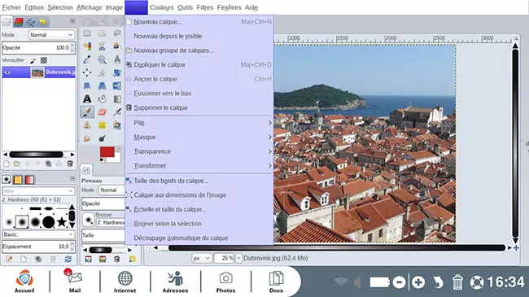The image size is (529, 297).
Task: Open Internet from bottom taskbar
Action: point(125,282)
